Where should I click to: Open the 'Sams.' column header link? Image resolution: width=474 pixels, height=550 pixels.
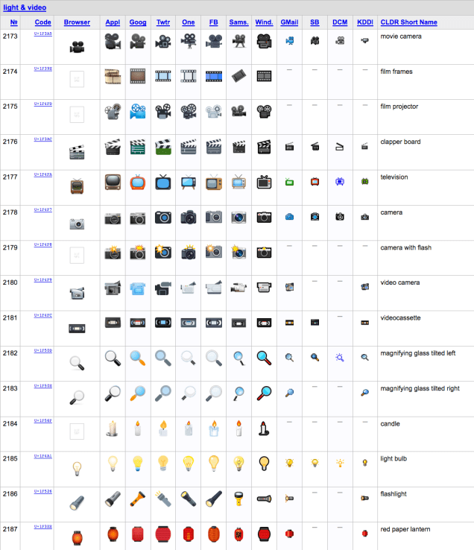click(238, 22)
